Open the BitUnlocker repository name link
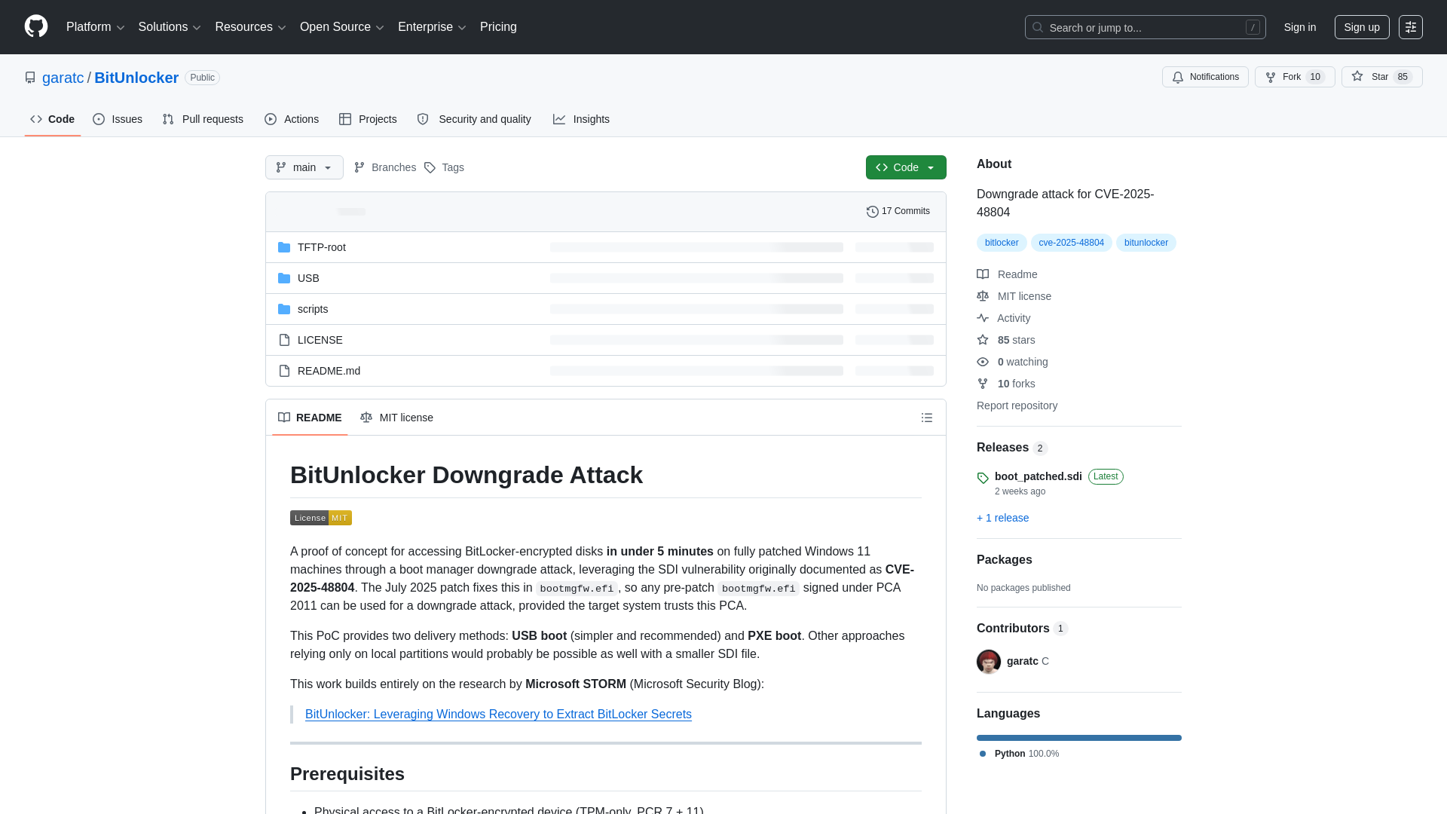 136,78
